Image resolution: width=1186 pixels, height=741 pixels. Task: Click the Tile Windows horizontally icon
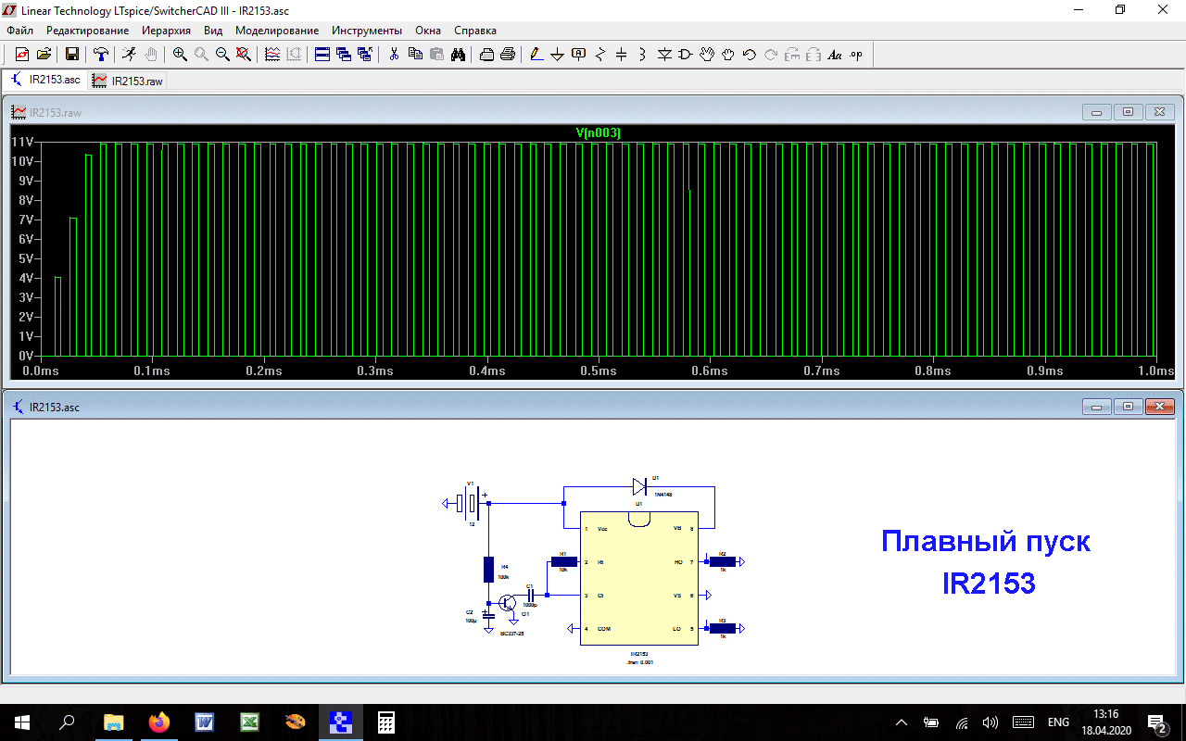click(x=322, y=55)
